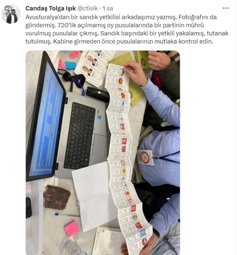
Task: Click the blue pen on the table
Action: 67,215
